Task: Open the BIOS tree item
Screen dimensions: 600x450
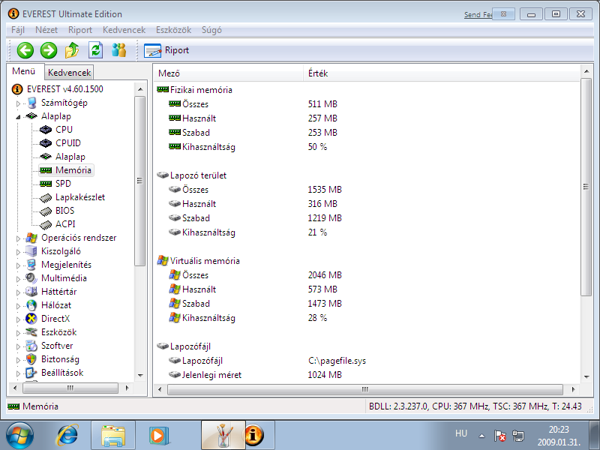Action: coord(64,211)
